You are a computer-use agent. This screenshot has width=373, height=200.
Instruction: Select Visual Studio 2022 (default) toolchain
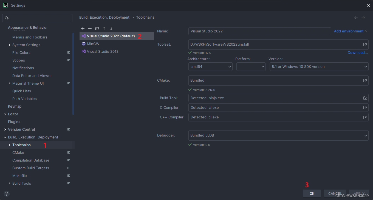(x=117, y=36)
